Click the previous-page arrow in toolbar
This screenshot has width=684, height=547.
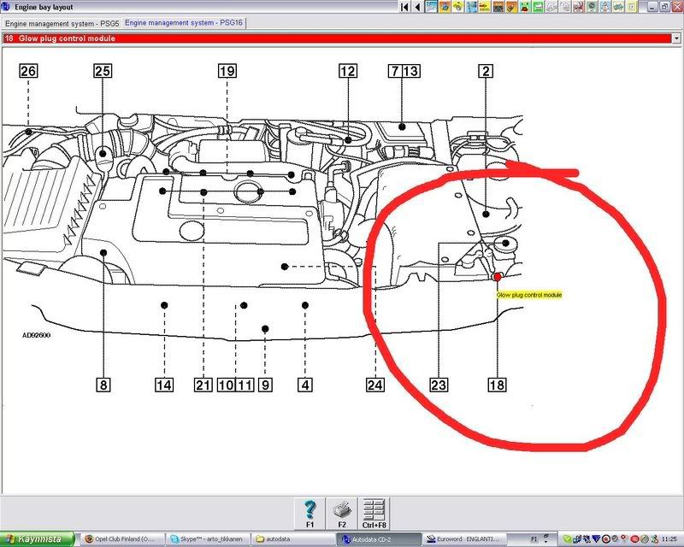click(417, 8)
